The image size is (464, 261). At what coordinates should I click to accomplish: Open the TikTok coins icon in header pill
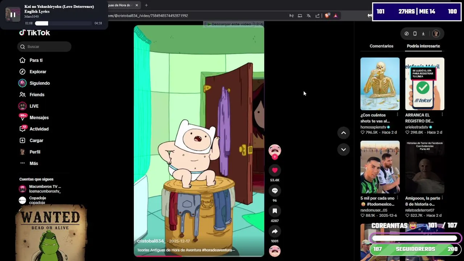[x=406, y=34]
